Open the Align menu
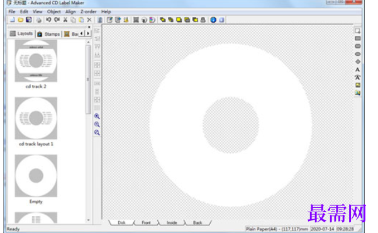 click(70, 11)
